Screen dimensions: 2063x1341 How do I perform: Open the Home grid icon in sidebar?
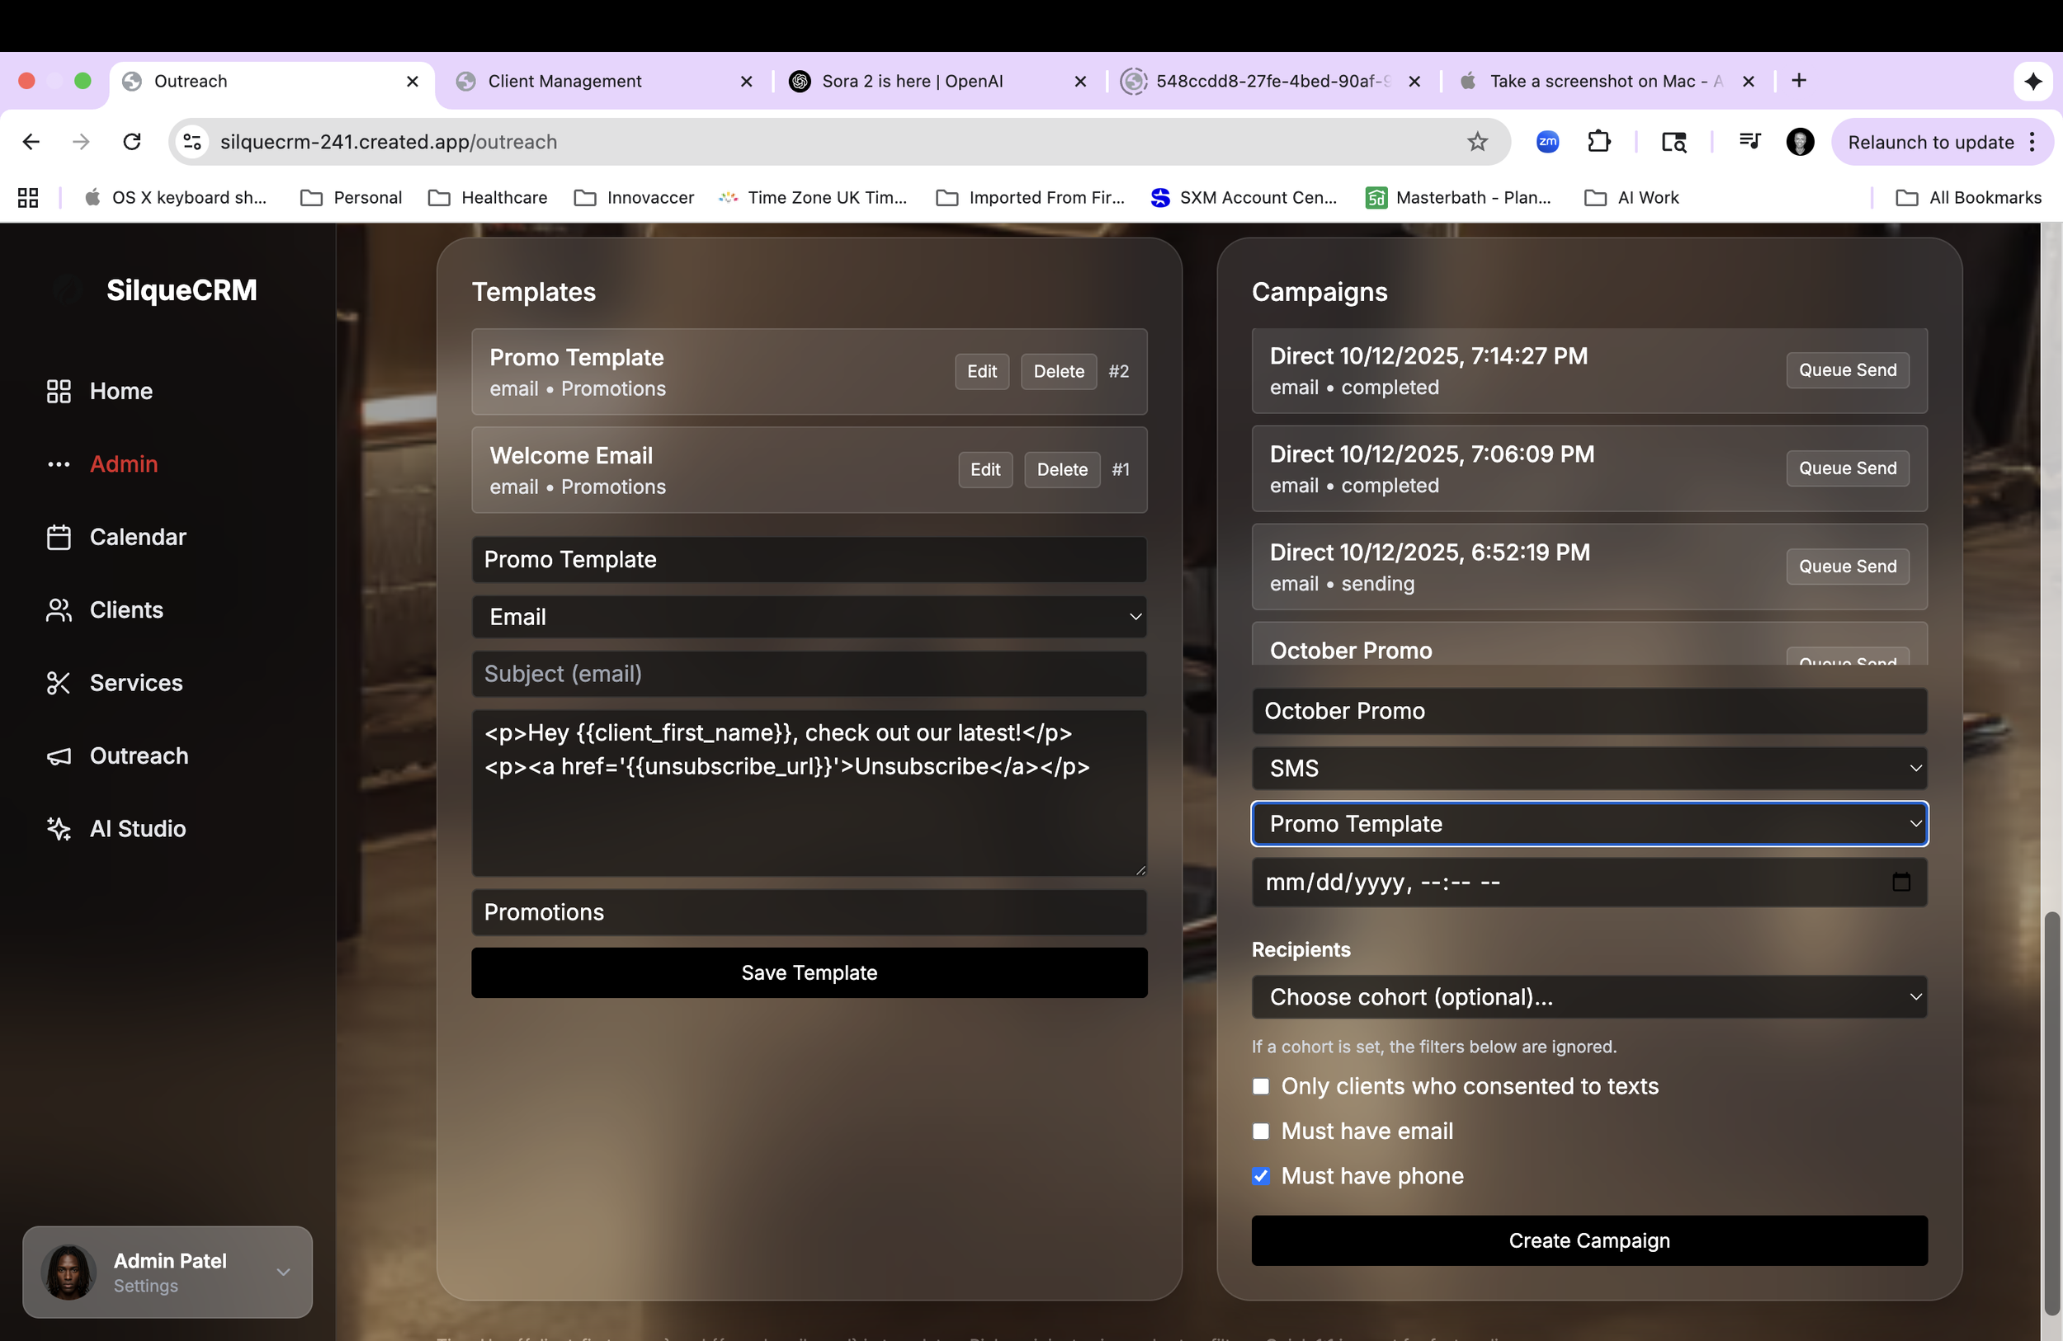coord(58,391)
